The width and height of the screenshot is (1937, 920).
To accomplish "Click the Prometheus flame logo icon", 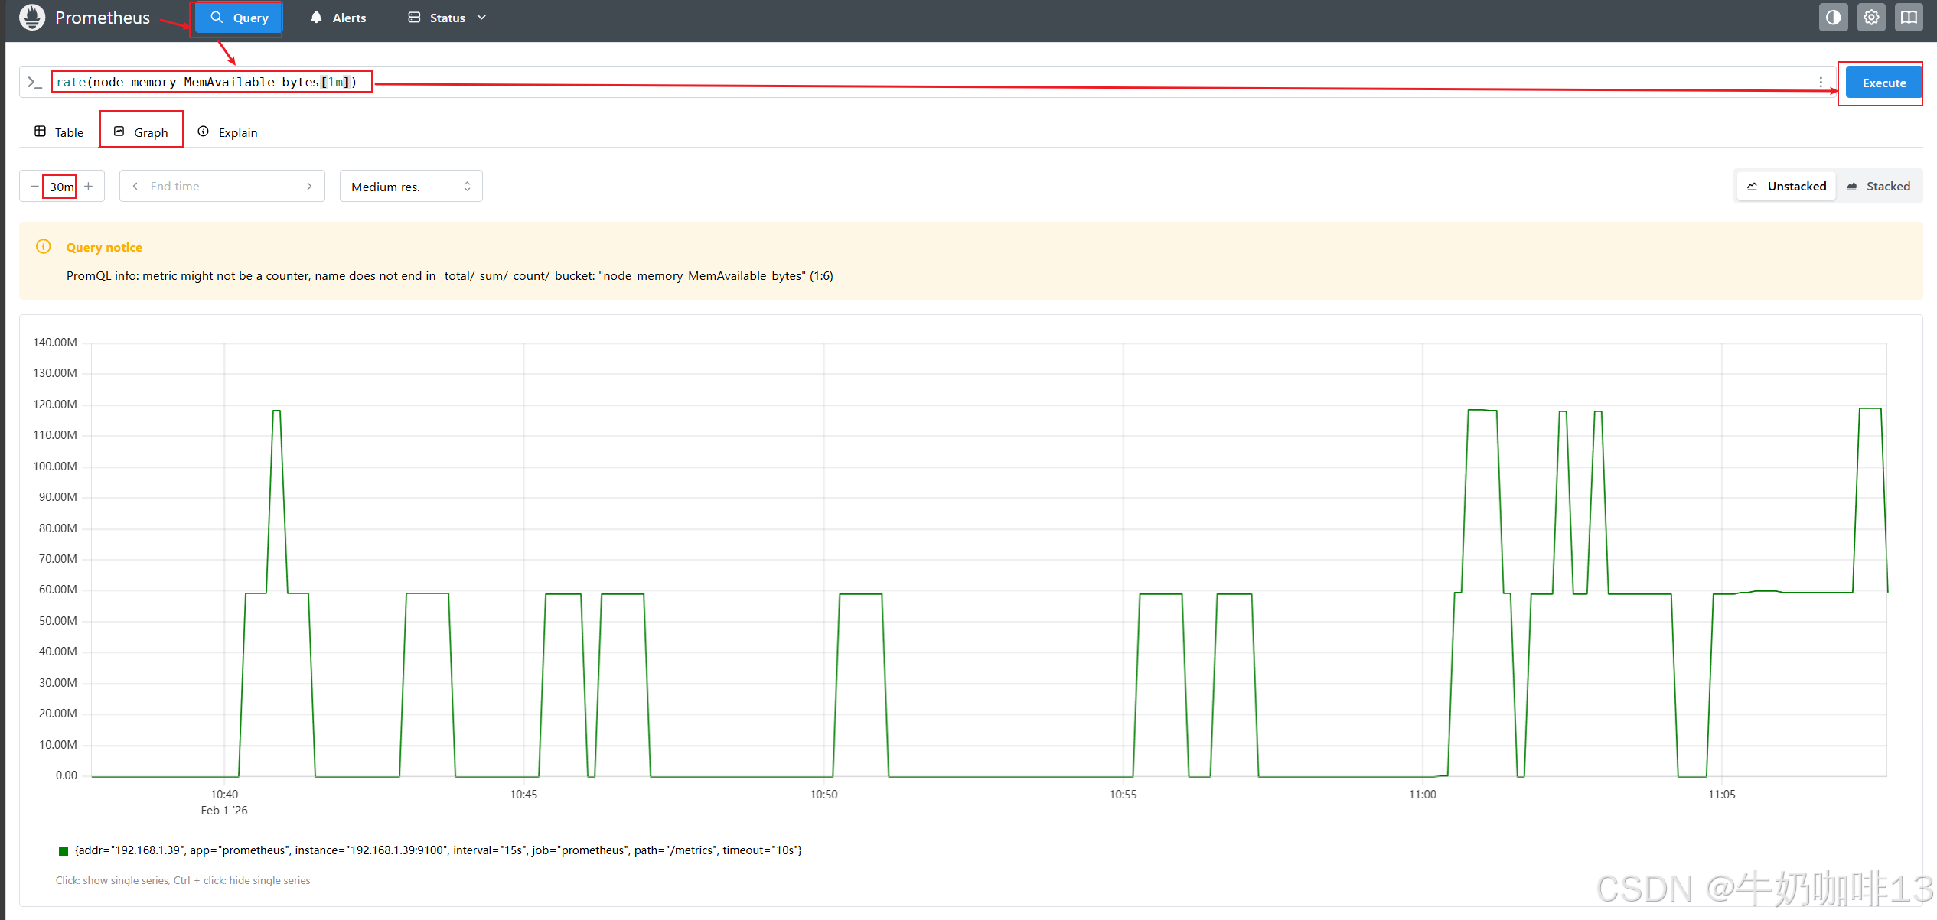I will click(x=32, y=18).
